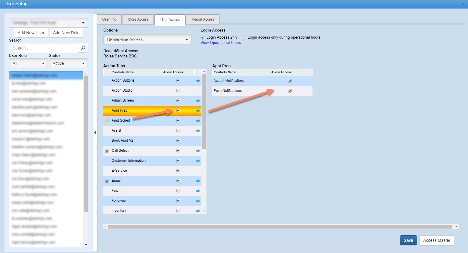This screenshot has height=253, width=468.
Task: Open Customer Information details with blue arrow
Action: (x=198, y=161)
